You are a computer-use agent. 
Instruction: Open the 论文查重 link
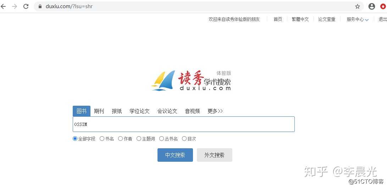point(327,19)
